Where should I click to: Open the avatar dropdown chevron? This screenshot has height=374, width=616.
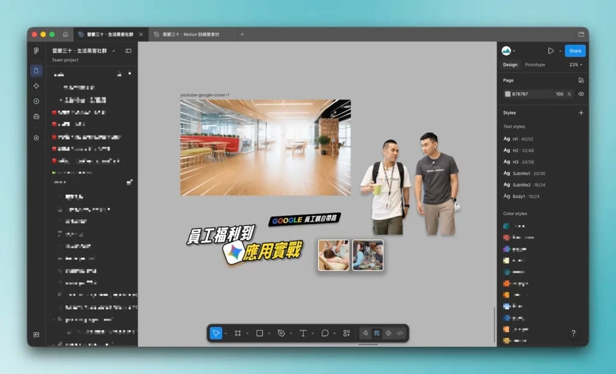tap(514, 51)
